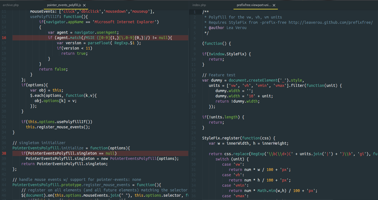The height and width of the screenshot is (200, 378).
Task: Click highlighted line number 38
Action: tap(4, 153)
